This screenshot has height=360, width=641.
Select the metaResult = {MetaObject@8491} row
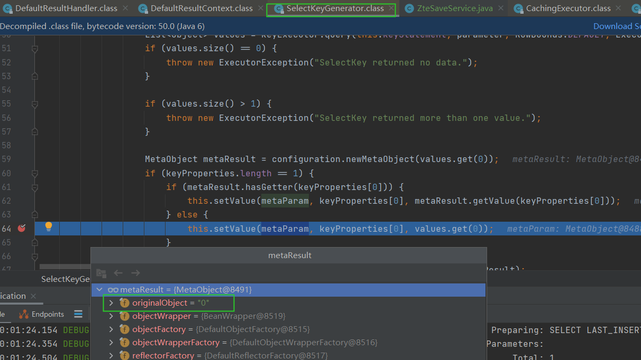(x=288, y=290)
